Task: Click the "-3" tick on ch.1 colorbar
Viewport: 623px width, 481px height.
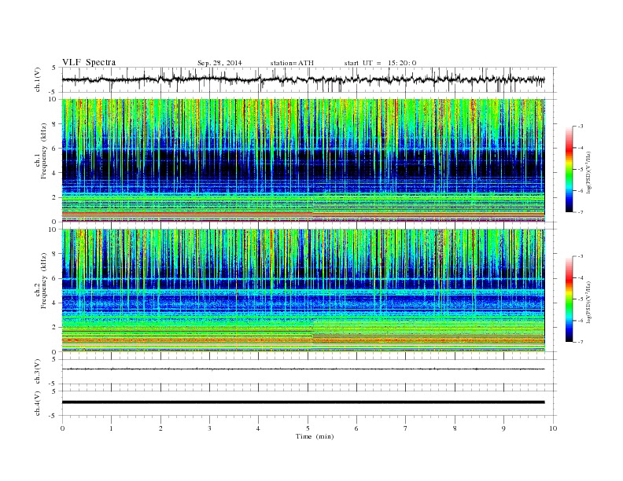Action: [x=580, y=127]
